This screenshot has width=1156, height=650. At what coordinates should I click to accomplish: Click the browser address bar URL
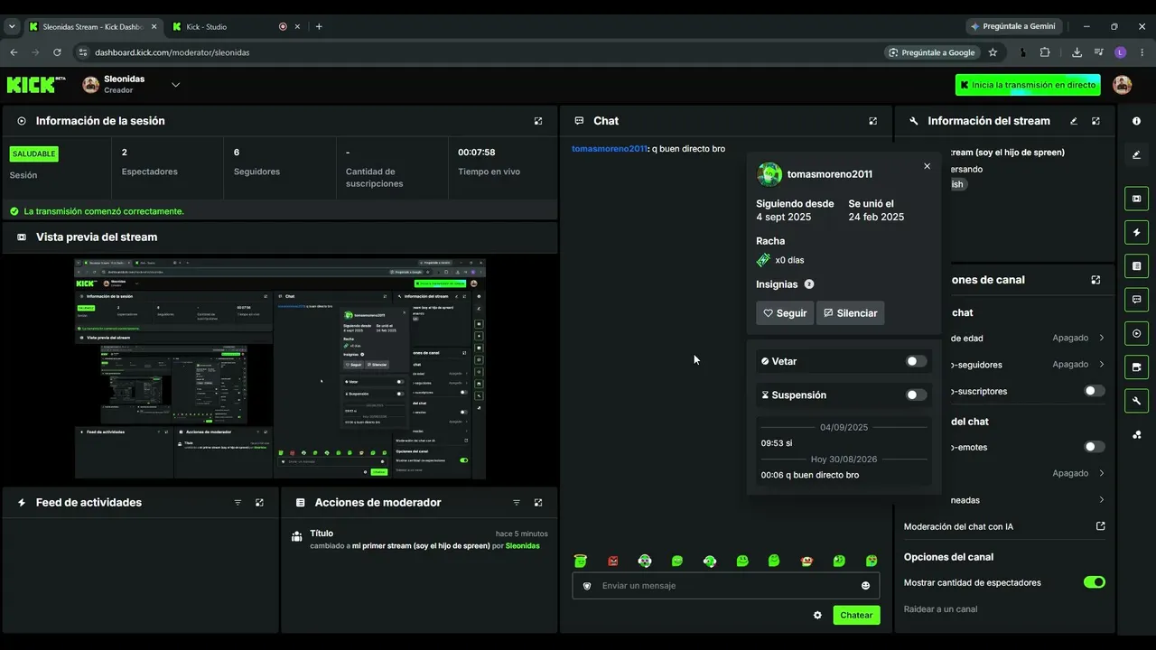pyautogui.click(x=172, y=52)
